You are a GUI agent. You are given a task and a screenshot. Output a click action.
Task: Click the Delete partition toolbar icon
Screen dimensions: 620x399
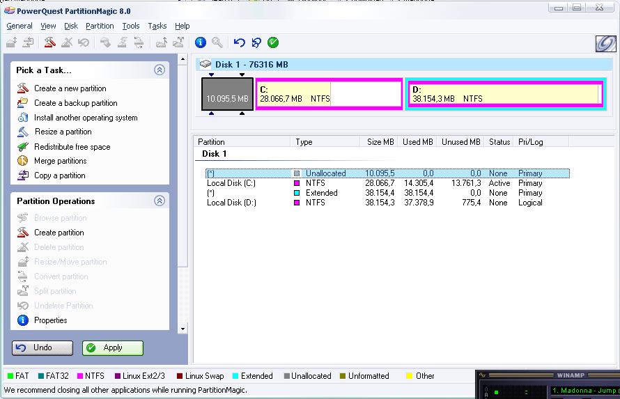(66, 42)
